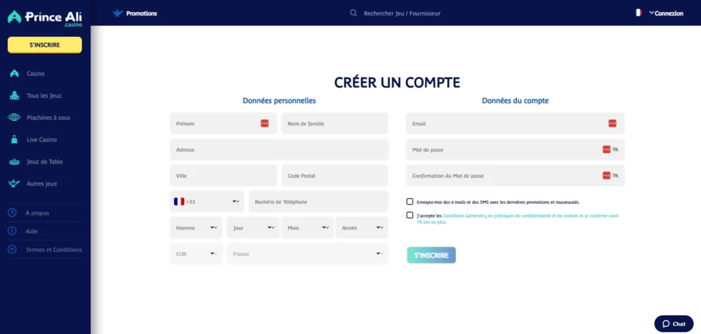Screen dimensions: 701x334
Task: Open the +33 country code dropdown
Action: coord(207,202)
